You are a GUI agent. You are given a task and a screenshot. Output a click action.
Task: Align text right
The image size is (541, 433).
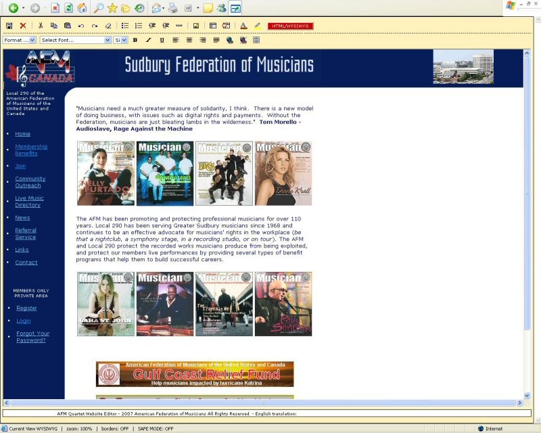pyautogui.click(x=202, y=40)
